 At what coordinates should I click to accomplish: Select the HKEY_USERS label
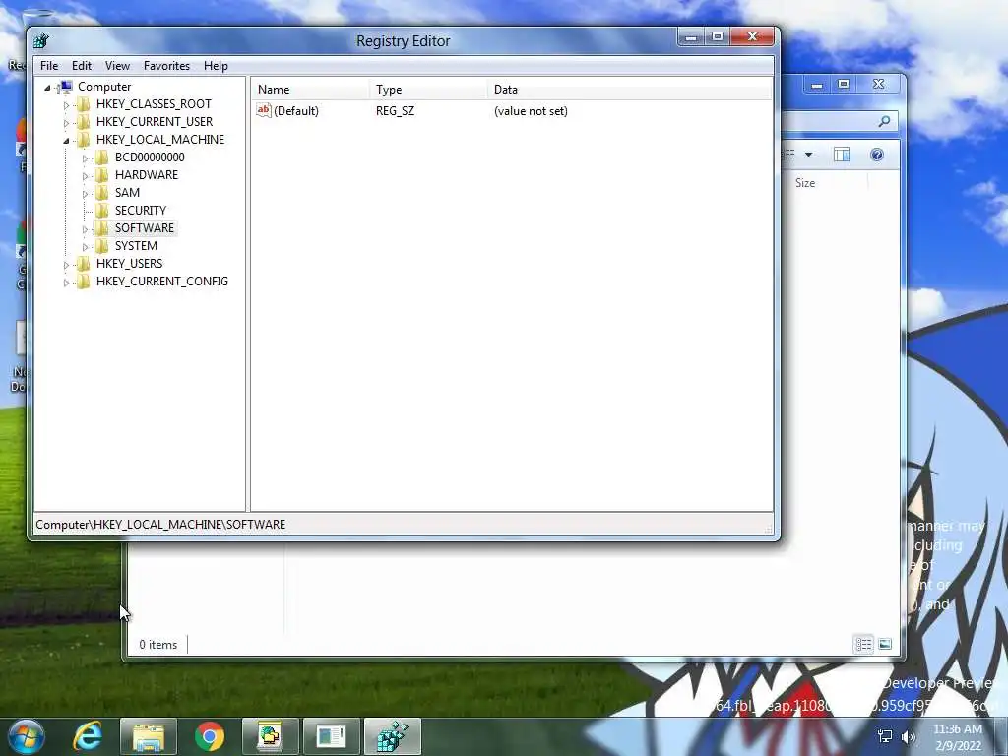click(129, 264)
